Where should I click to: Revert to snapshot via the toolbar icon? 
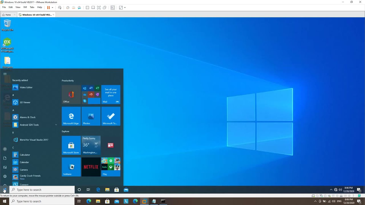[74, 7]
